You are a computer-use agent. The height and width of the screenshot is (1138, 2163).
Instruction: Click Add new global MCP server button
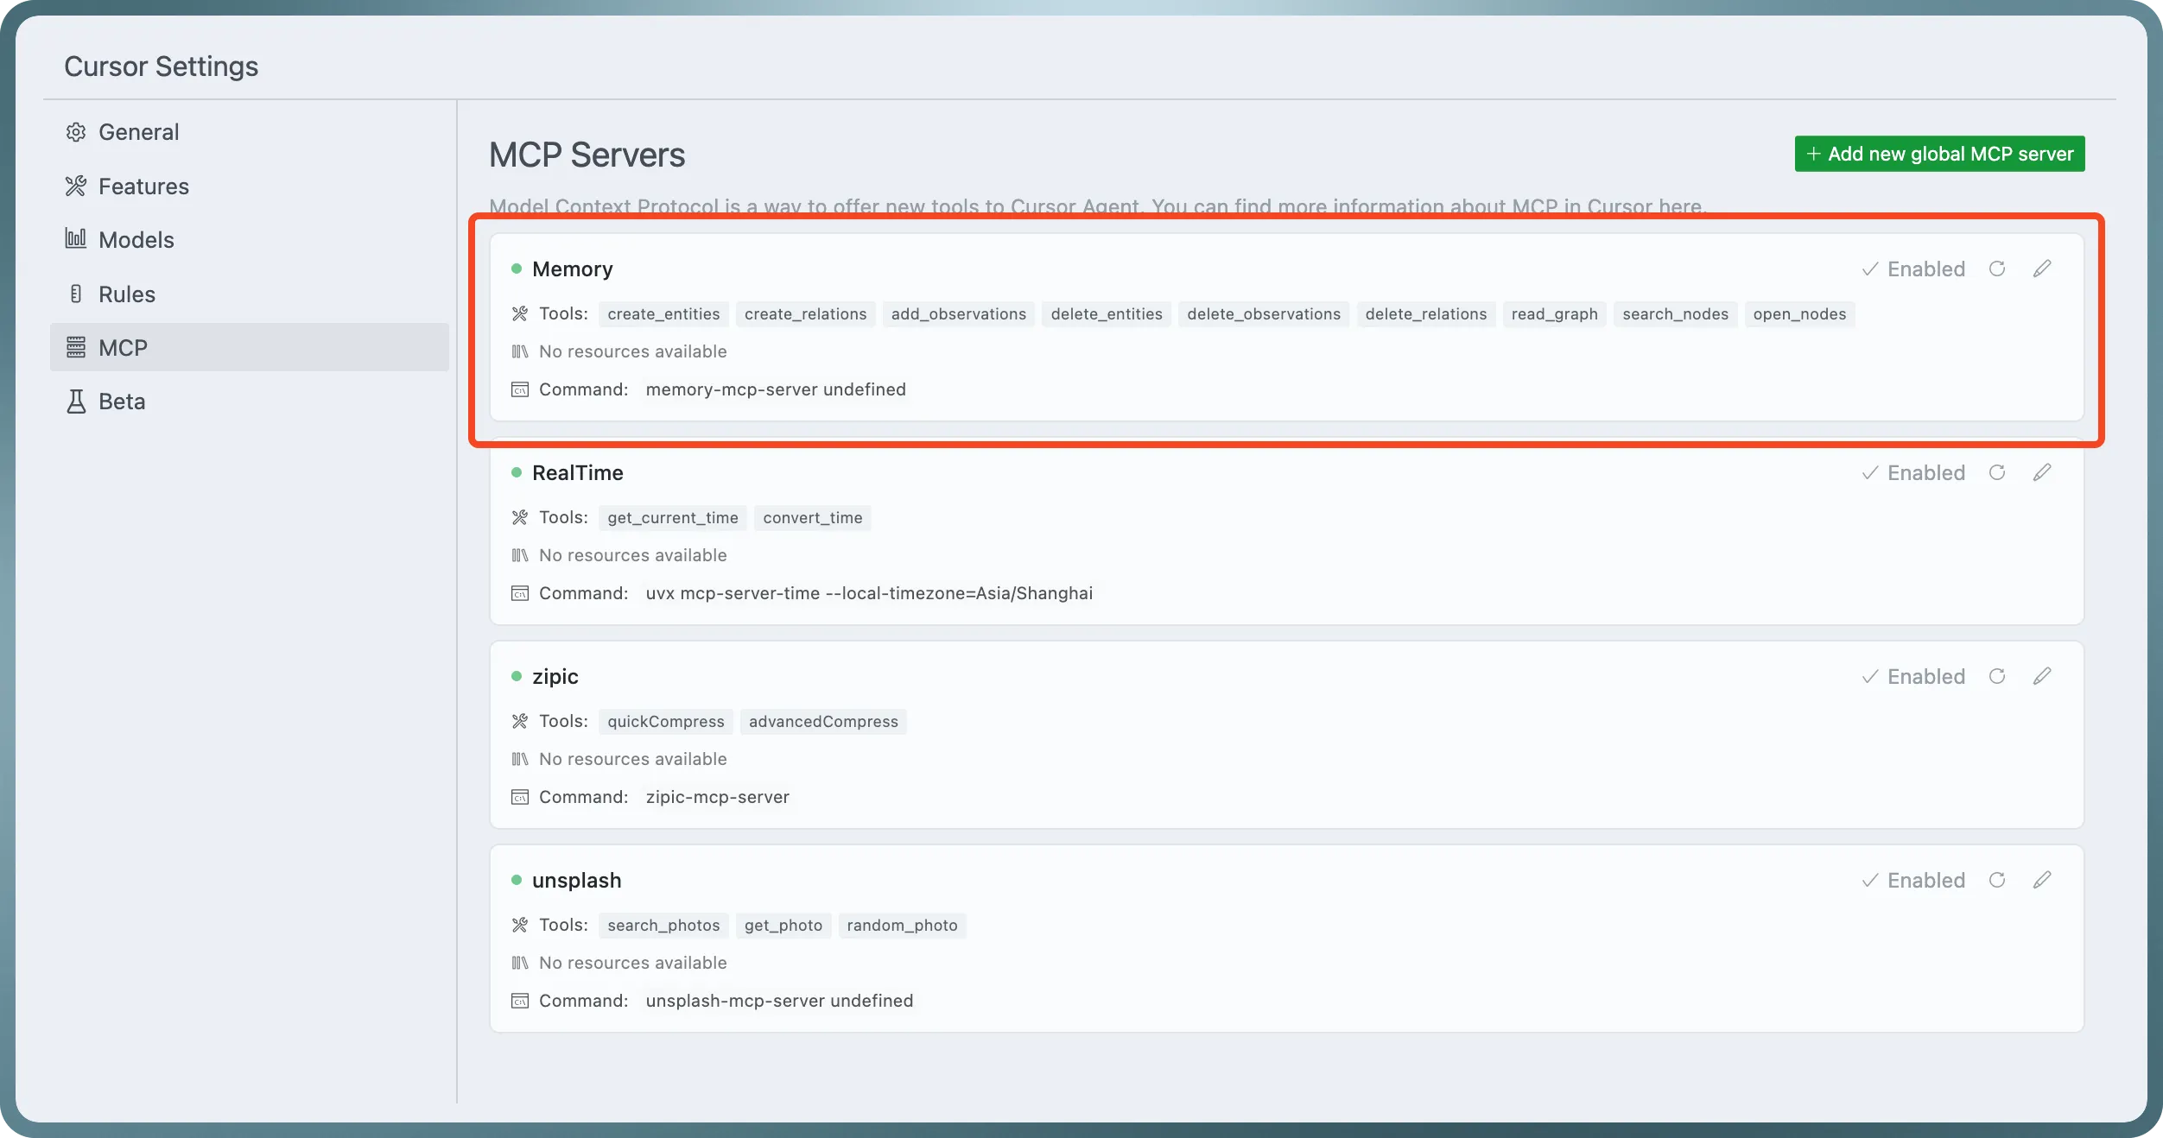coord(1939,154)
